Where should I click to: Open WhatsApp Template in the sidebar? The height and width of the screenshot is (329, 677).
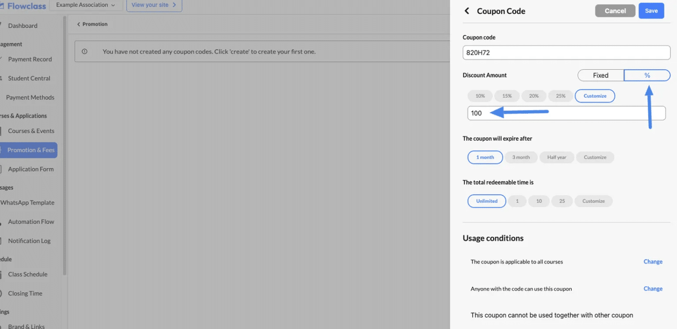[x=27, y=203]
